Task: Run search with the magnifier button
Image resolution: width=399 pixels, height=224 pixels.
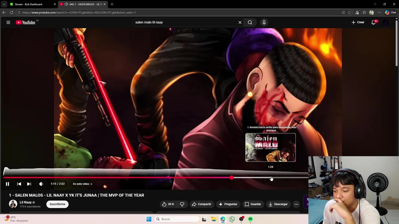Action: pyautogui.click(x=250, y=22)
